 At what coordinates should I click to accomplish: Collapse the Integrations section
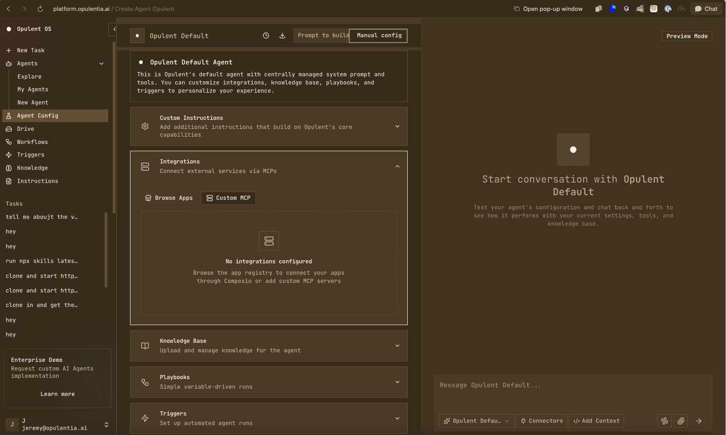pyautogui.click(x=397, y=167)
